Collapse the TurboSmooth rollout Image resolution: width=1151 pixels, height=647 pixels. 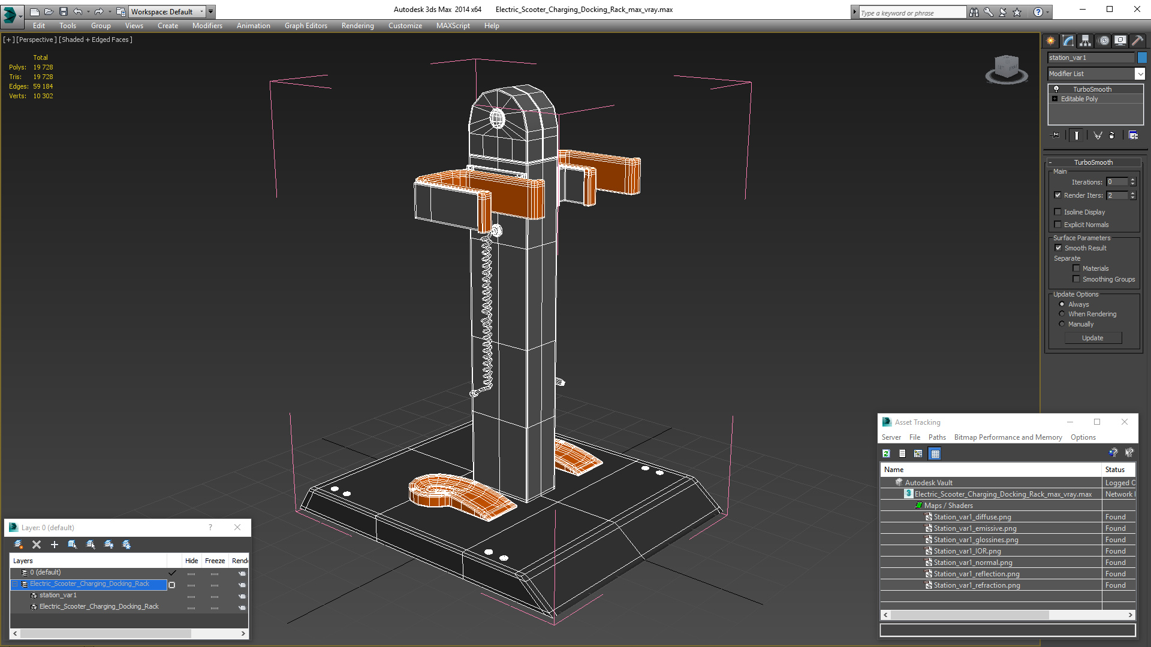pos(1093,162)
